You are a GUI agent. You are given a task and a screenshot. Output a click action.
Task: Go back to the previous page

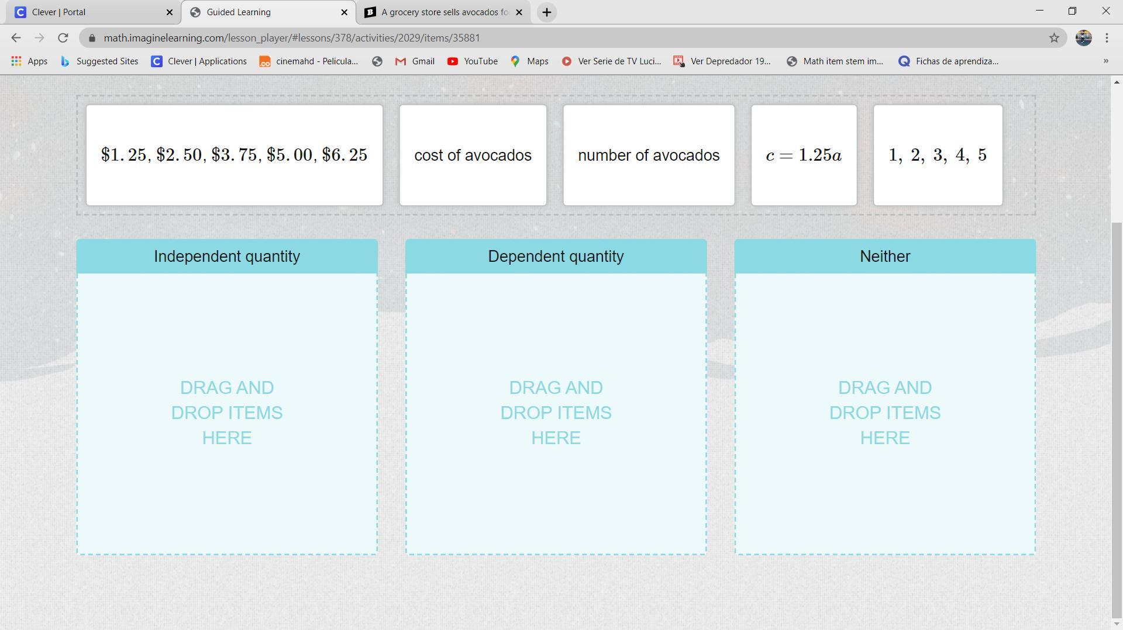coord(16,38)
